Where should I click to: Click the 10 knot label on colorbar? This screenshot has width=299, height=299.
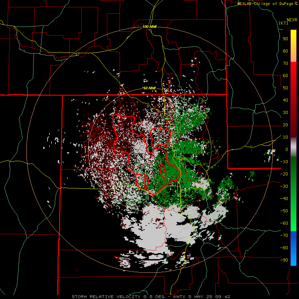[285, 137]
